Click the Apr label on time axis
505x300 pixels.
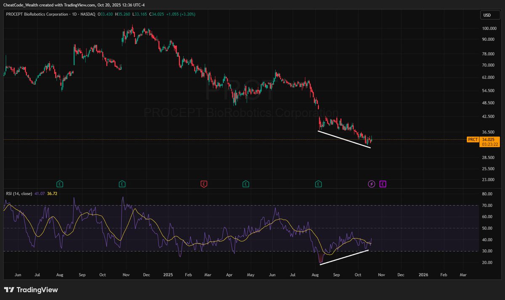tap(229, 275)
